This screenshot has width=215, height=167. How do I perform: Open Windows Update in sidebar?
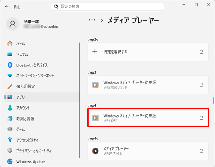42,161
